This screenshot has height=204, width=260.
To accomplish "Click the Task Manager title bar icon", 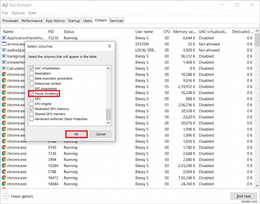I will (5, 5).
